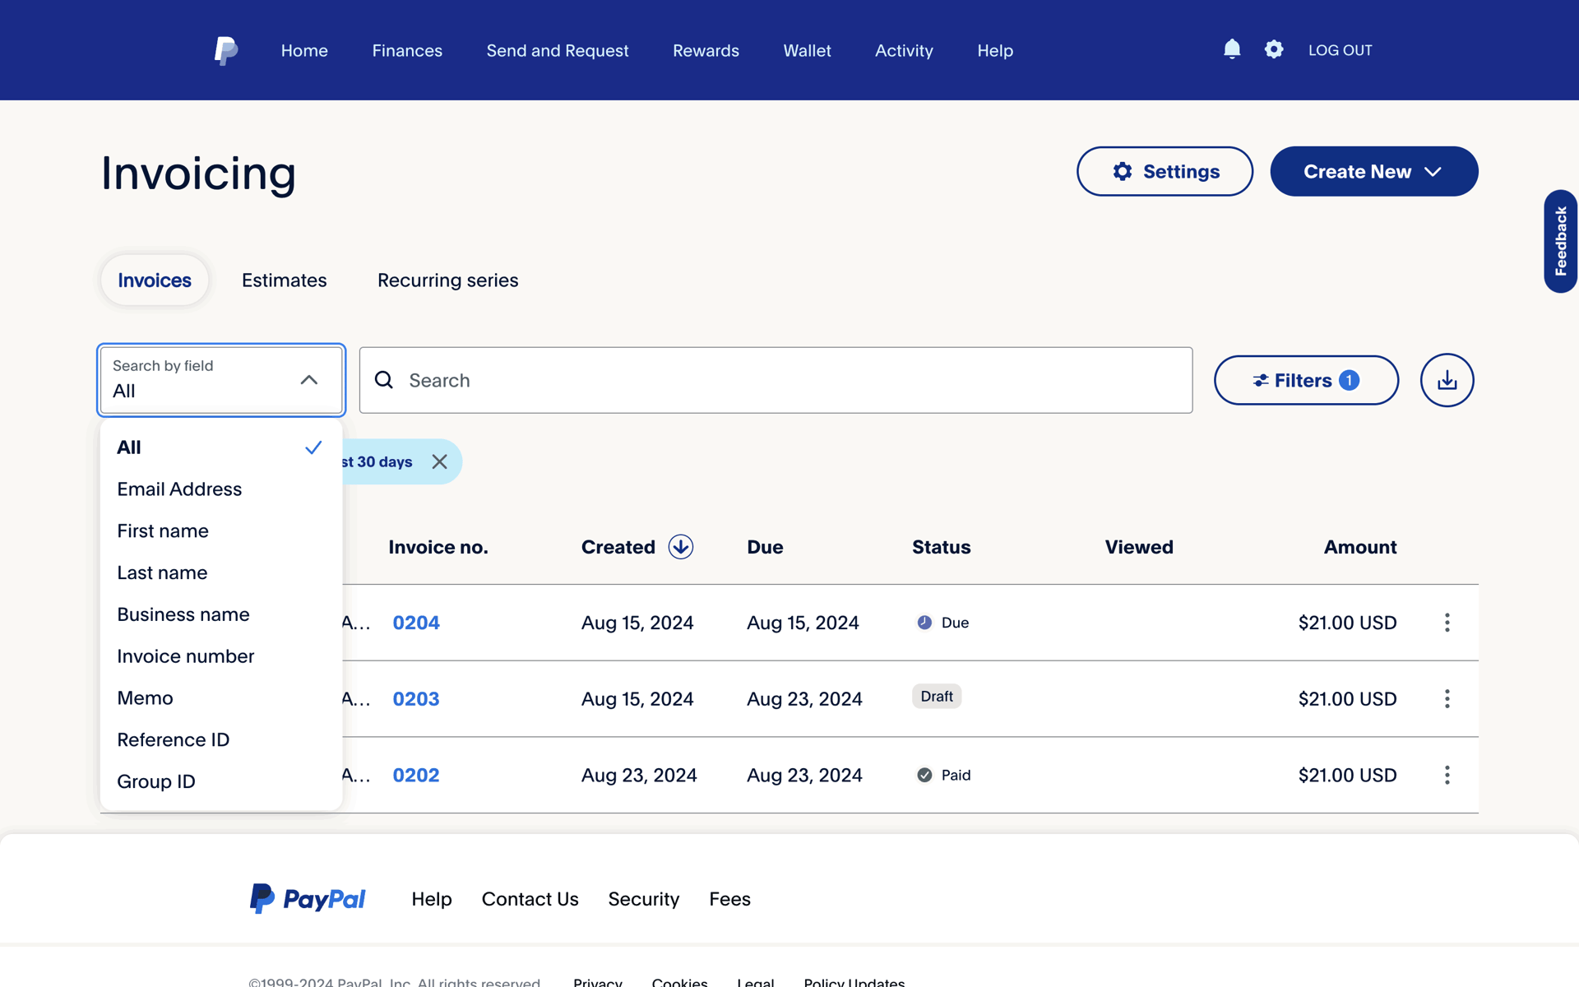Viewport: 1579px width, 987px height.
Task: Open Finances in top navigation
Action: 407,50
